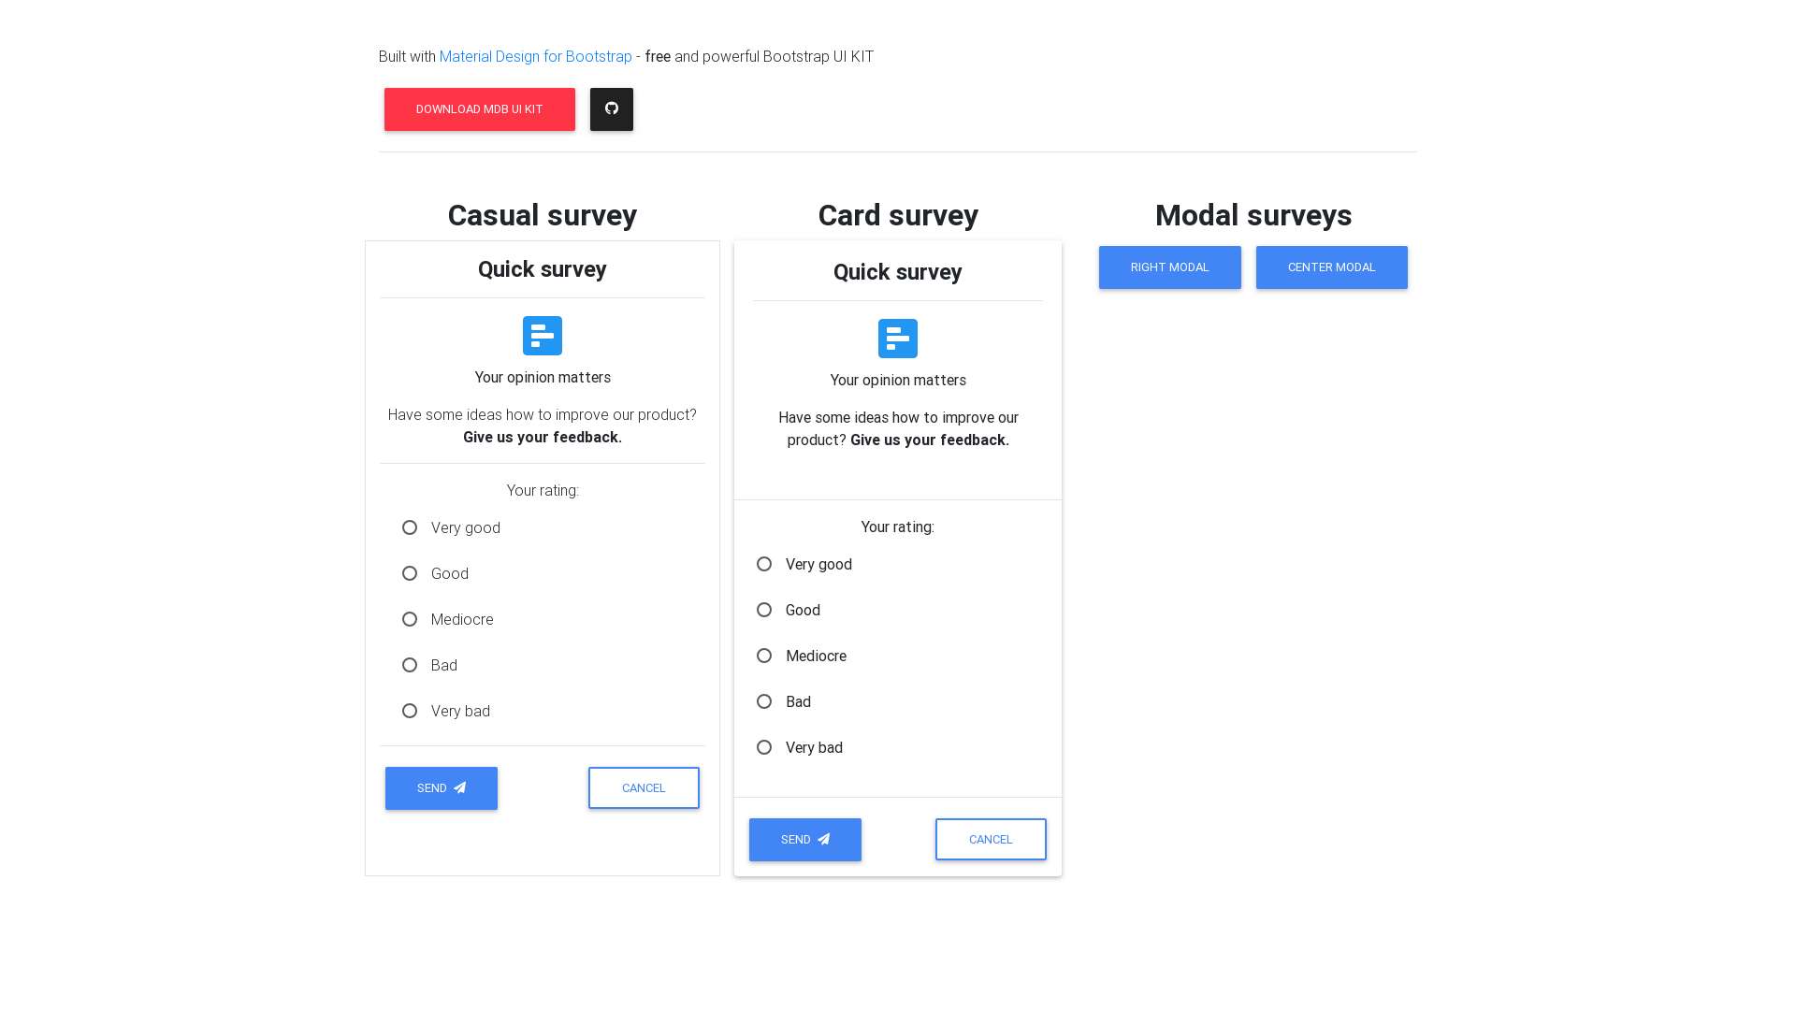Screen dimensions: 1796x1010
Task: Select Very good radio in Casual survey
Action: point(408,527)
